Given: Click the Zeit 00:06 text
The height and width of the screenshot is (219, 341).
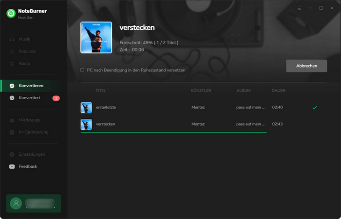Looking at the screenshot, I should pyautogui.click(x=132, y=50).
